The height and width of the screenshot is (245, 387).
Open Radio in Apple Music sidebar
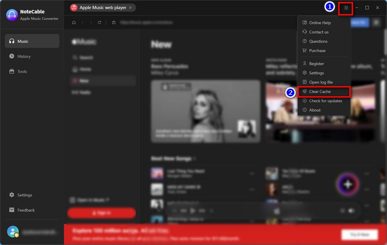click(104, 92)
